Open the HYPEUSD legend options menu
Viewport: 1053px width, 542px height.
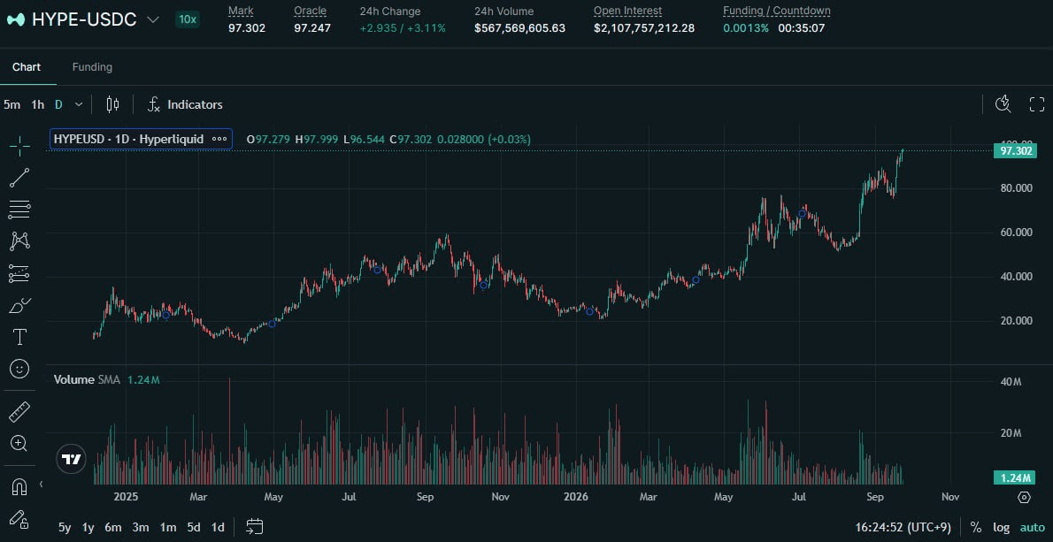[219, 139]
